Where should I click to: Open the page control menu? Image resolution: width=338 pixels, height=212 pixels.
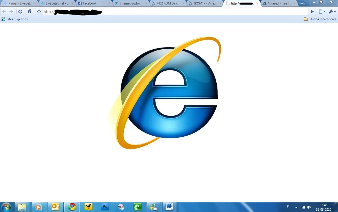[322, 12]
